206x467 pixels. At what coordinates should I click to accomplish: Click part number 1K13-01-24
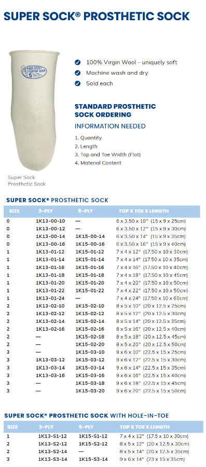pyautogui.click(x=50, y=299)
